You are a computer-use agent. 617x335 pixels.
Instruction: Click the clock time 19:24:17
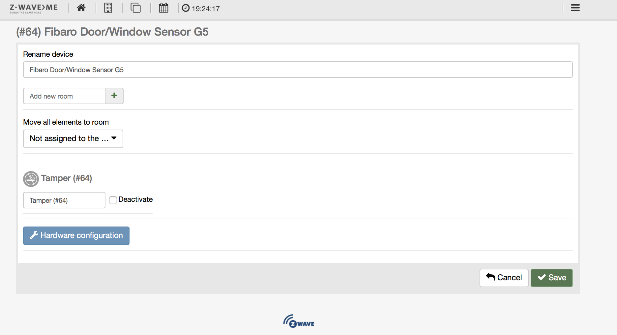tap(201, 8)
